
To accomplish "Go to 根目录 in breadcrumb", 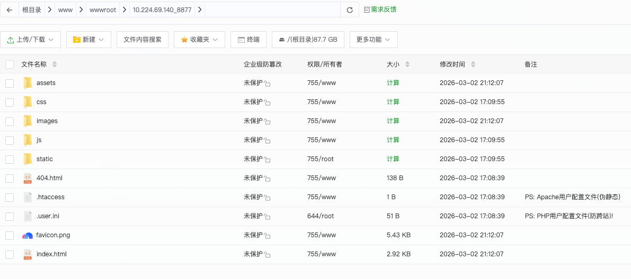I will pyautogui.click(x=32, y=10).
